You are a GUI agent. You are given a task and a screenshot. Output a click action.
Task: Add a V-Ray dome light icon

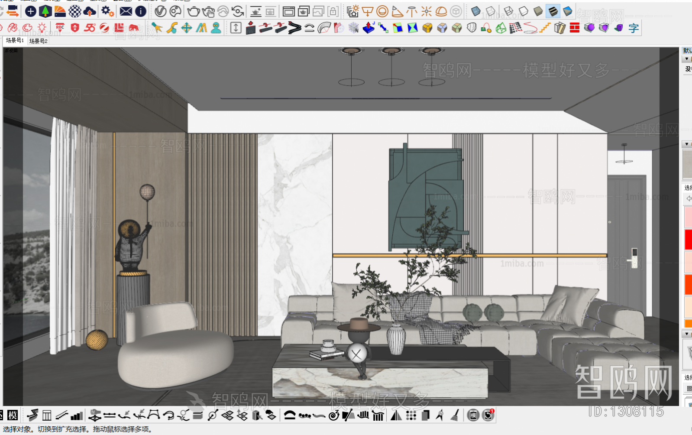(441, 11)
